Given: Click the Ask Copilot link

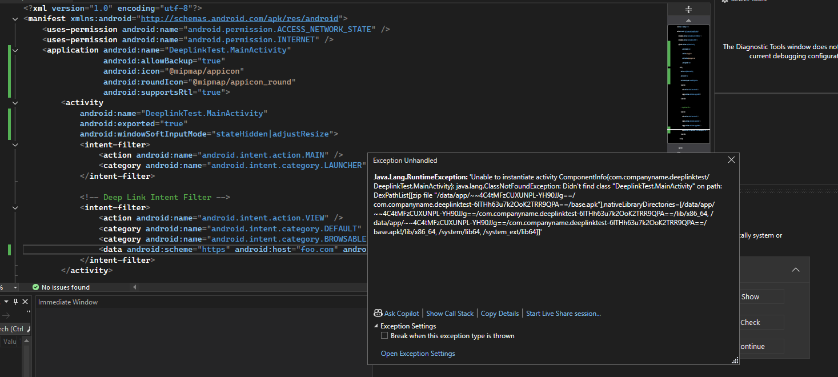Looking at the screenshot, I should tap(402, 313).
